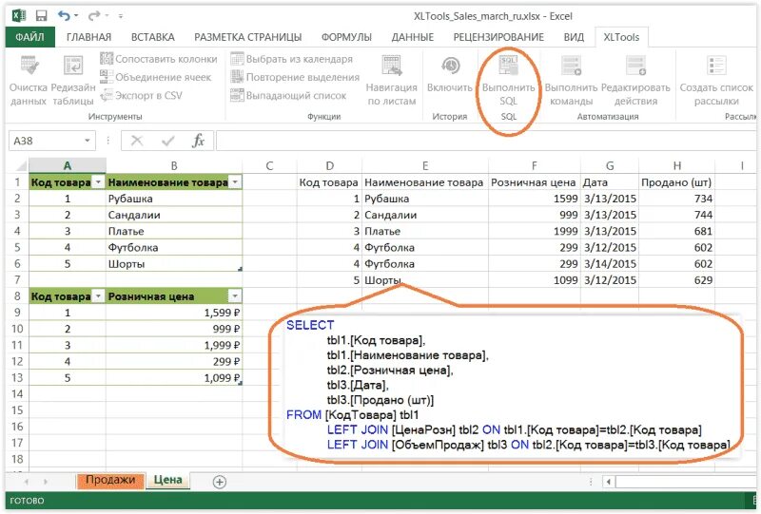Open the ДАННЫЕ ribbon tab
Viewport: 761px width, 514px height.
pyautogui.click(x=413, y=37)
